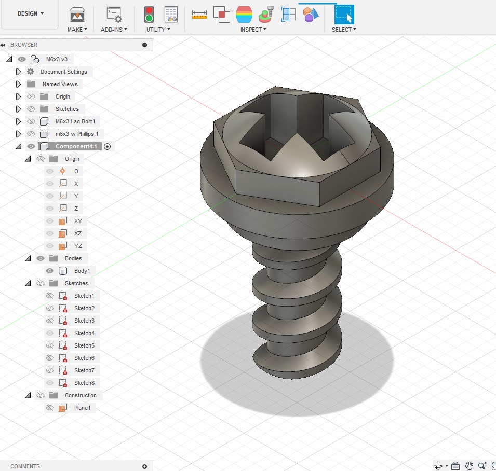This screenshot has height=471, width=496.
Task: Expand the top-level Origin folder
Action: pyautogui.click(x=18, y=96)
